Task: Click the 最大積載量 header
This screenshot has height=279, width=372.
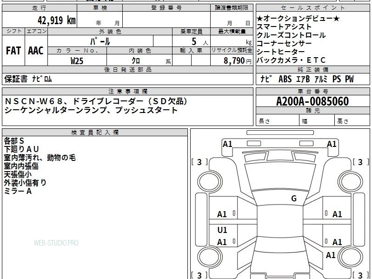Action: pos(232,31)
